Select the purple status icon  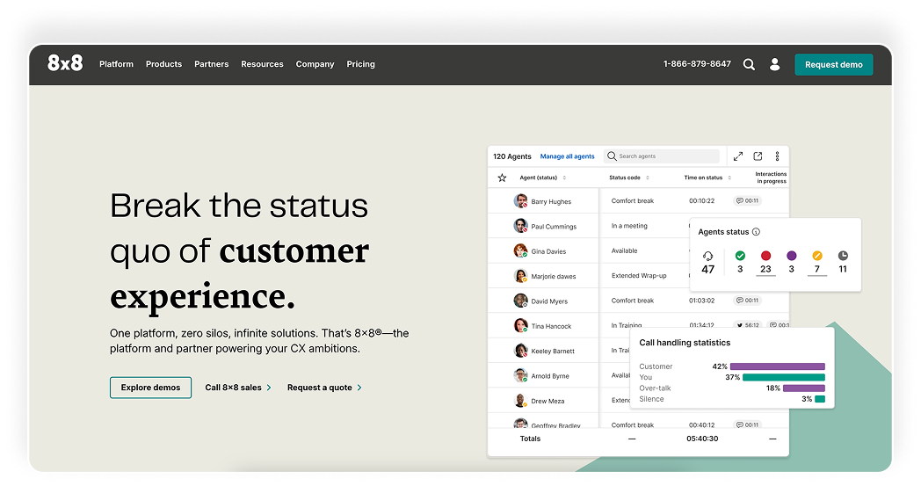(x=792, y=256)
